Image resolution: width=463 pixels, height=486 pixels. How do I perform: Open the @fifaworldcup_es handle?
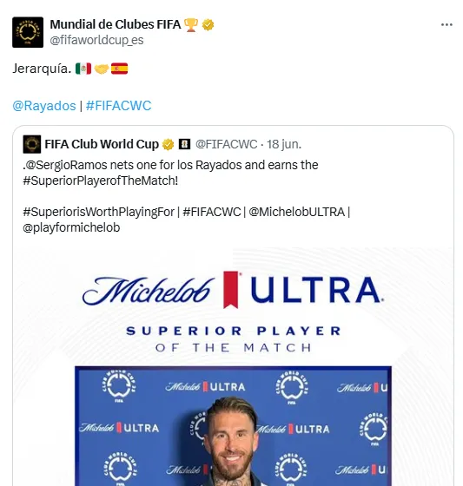(x=96, y=40)
